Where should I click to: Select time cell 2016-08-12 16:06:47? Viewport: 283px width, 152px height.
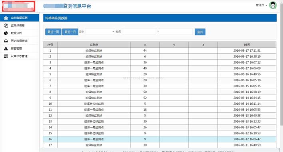[247, 139]
